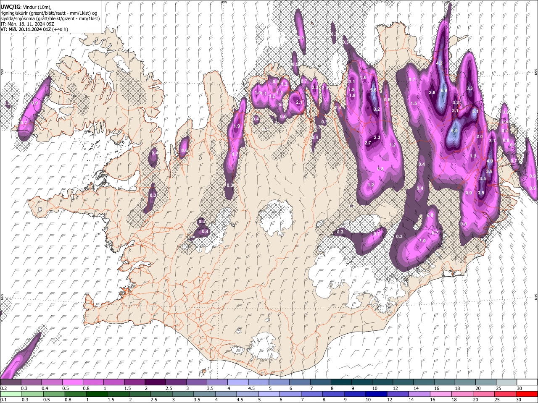Pick lower legend pale green swatch between 0.1 and 0.3
The height and width of the screenshot is (403, 538).
point(11,393)
